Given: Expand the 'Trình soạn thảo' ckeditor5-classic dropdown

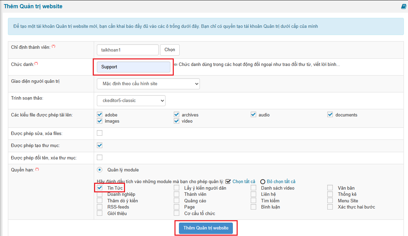Looking at the screenshot, I should (x=131, y=101).
